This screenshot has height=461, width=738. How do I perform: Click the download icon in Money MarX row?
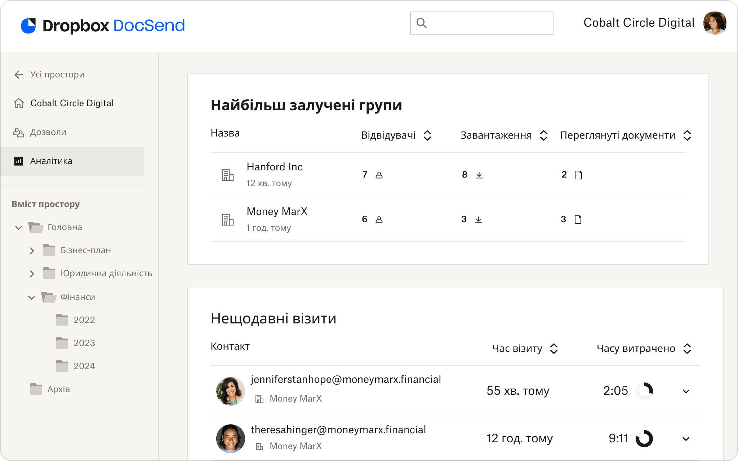(478, 220)
